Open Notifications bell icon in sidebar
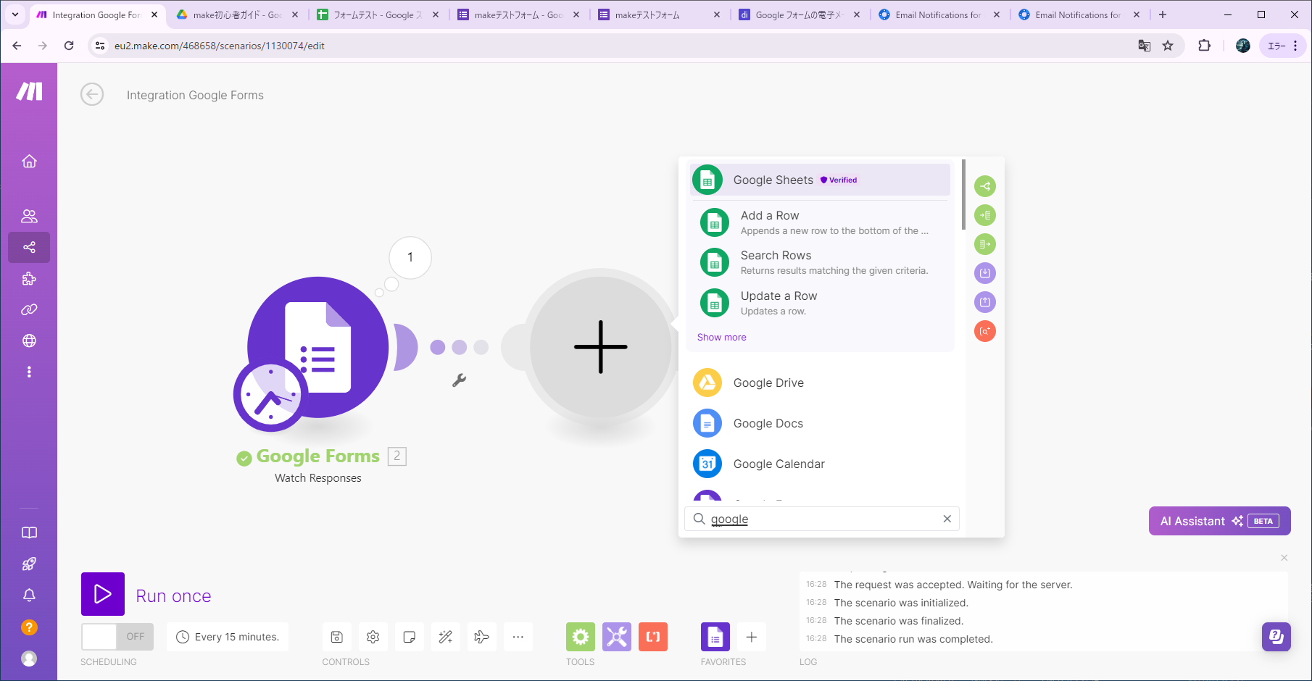The width and height of the screenshot is (1312, 681). pyautogui.click(x=29, y=595)
